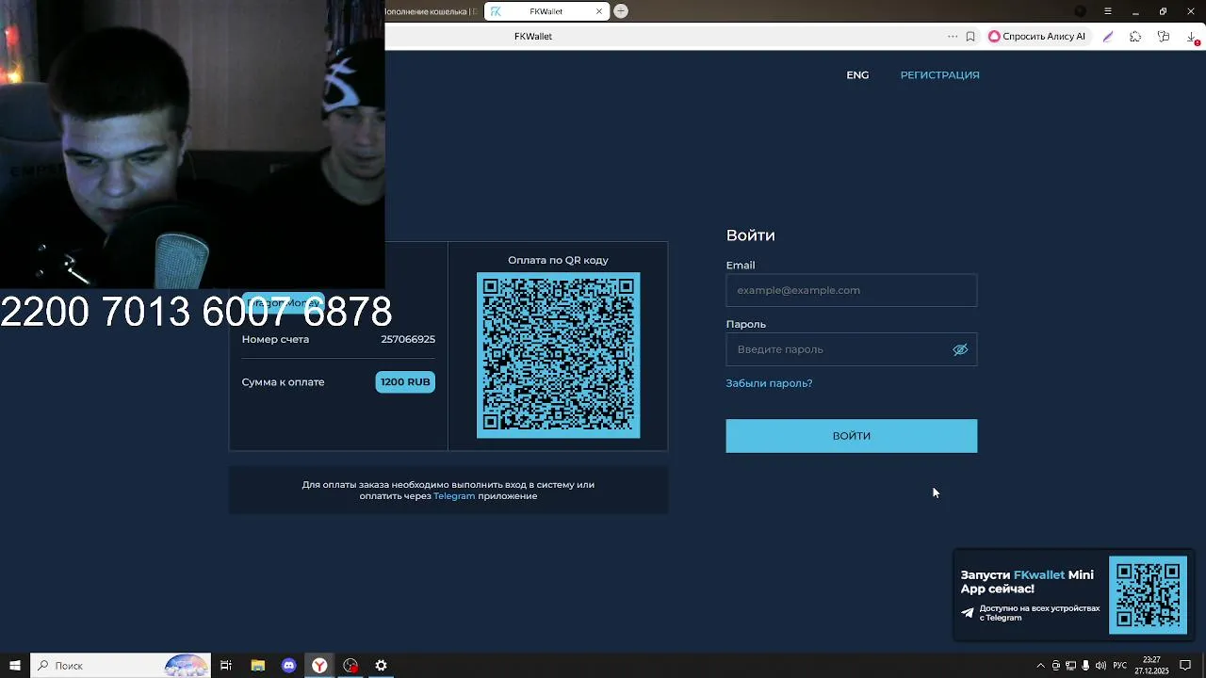Open the Забыли пароль? link
This screenshot has width=1206, height=678.
[x=769, y=383]
